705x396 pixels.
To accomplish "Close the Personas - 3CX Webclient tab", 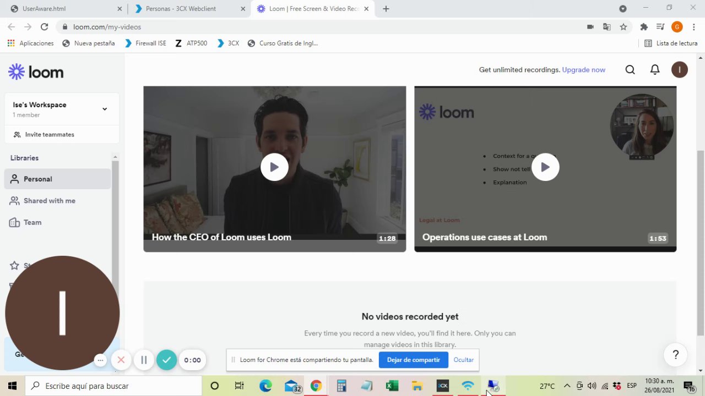I will click(x=243, y=9).
